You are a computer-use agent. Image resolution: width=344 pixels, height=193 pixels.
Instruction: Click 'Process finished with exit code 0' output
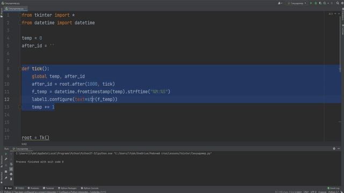(x=40, y=162)
